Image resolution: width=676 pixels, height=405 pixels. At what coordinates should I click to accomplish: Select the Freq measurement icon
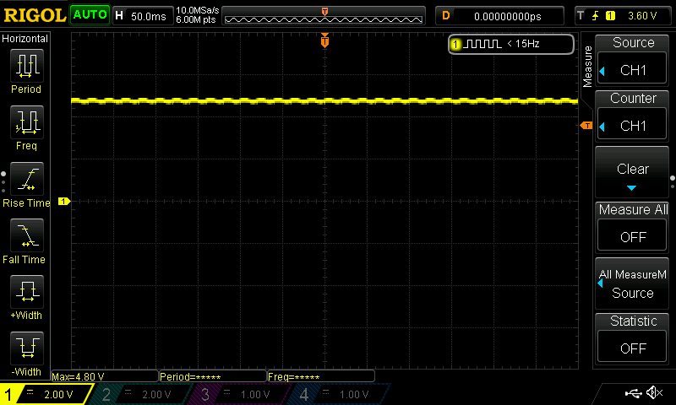click(25, 124)
